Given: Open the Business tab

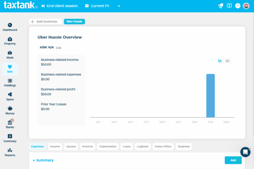Looking at the screenshot, I should pyautogui.click(x=184, y=146).
